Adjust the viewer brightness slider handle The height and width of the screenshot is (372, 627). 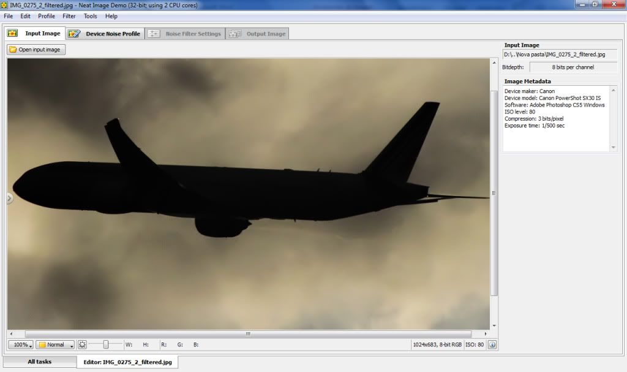[105, 344]
